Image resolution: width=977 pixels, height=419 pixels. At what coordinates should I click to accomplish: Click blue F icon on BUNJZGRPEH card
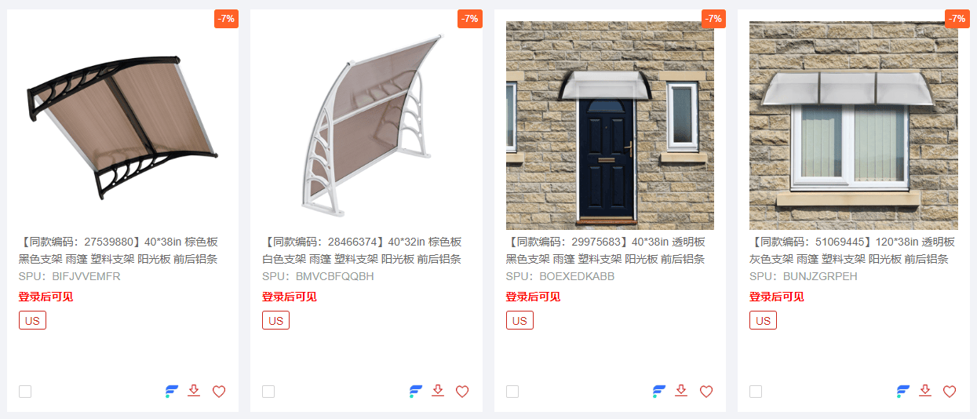(903, 392)
